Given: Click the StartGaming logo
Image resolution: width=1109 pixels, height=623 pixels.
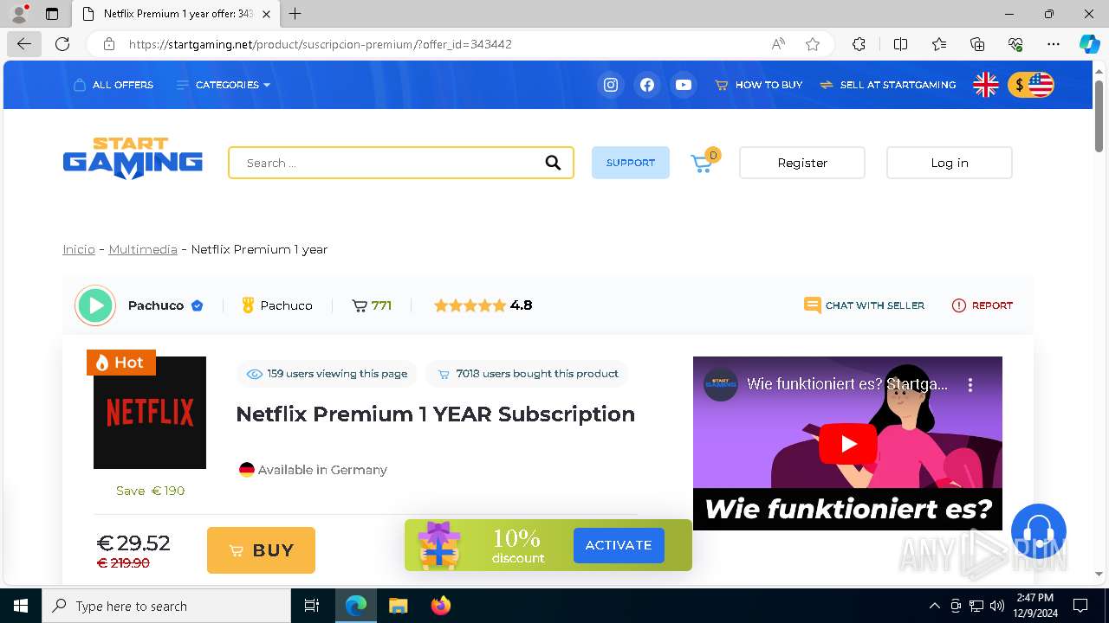Looking at the screenshot, I should (x=133, y=158).
